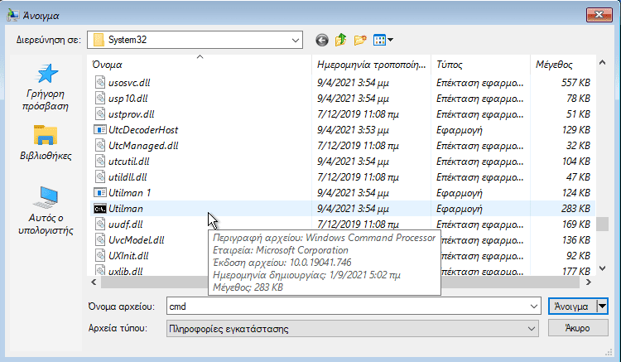Expand the Διερεύνηση σε System32 folder dropdown
The height and width of the screenshot is (362, 621).
296,40
